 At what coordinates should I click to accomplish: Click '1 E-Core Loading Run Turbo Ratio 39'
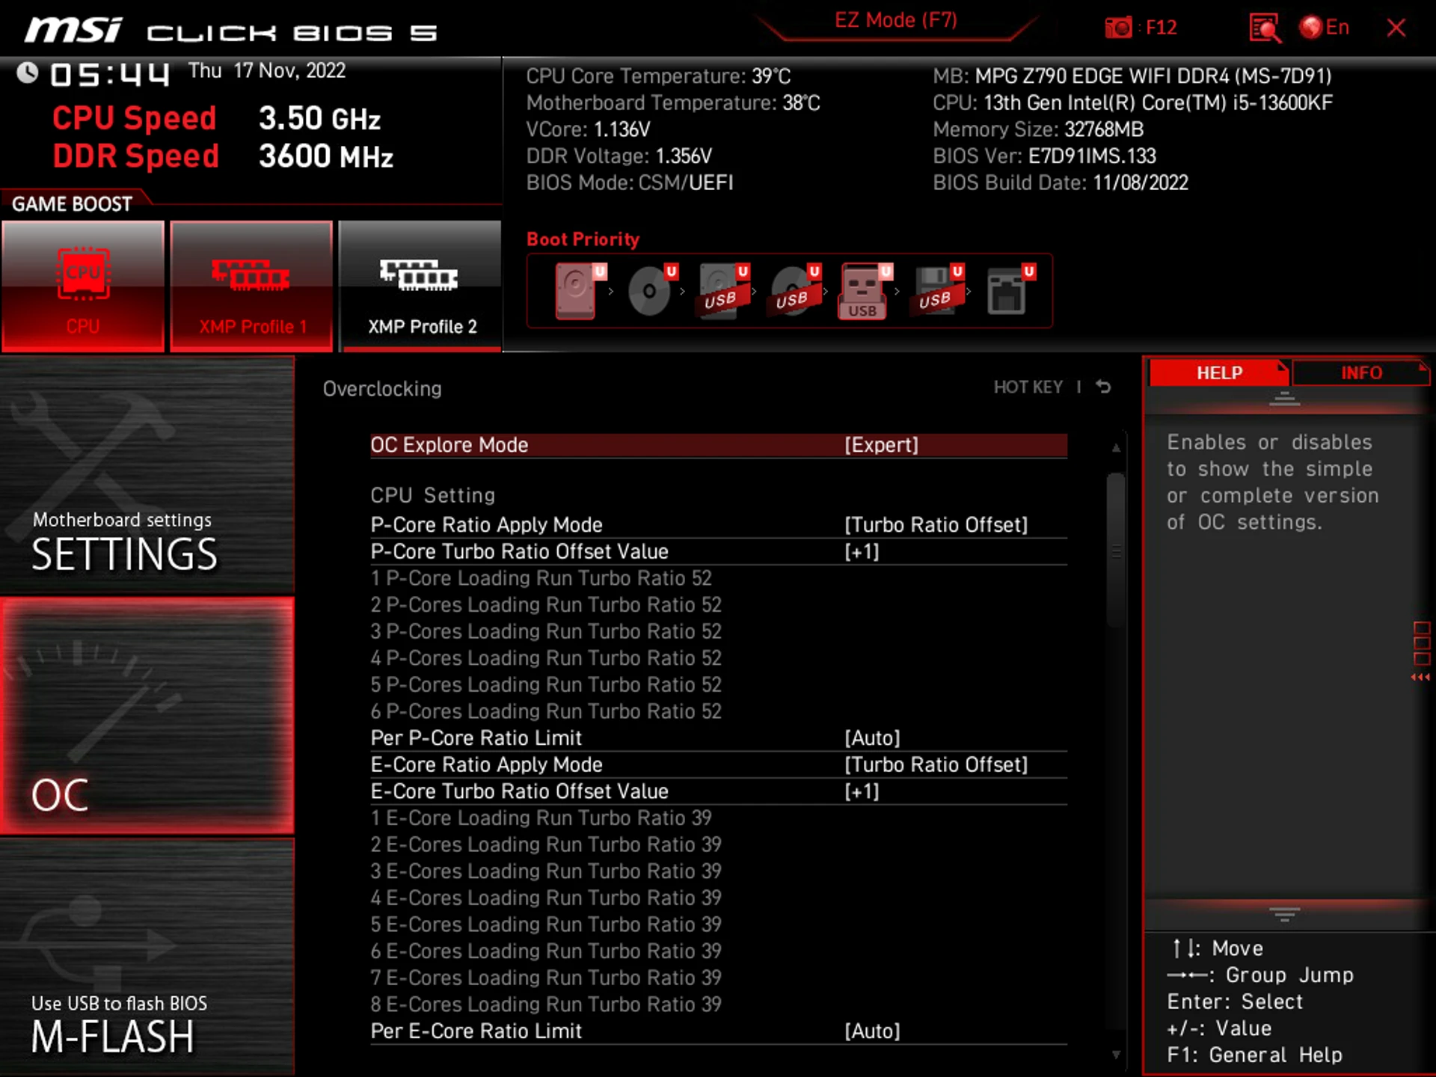541,818
